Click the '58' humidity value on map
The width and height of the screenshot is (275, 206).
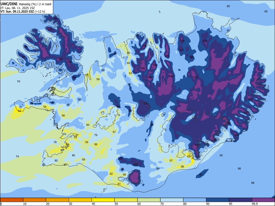pyautogui.click(x=124, y=174)
